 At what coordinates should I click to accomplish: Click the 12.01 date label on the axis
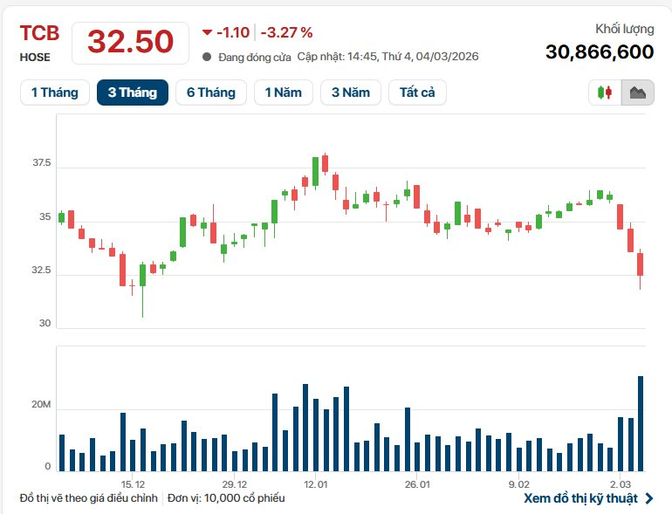tap(316, 484)
